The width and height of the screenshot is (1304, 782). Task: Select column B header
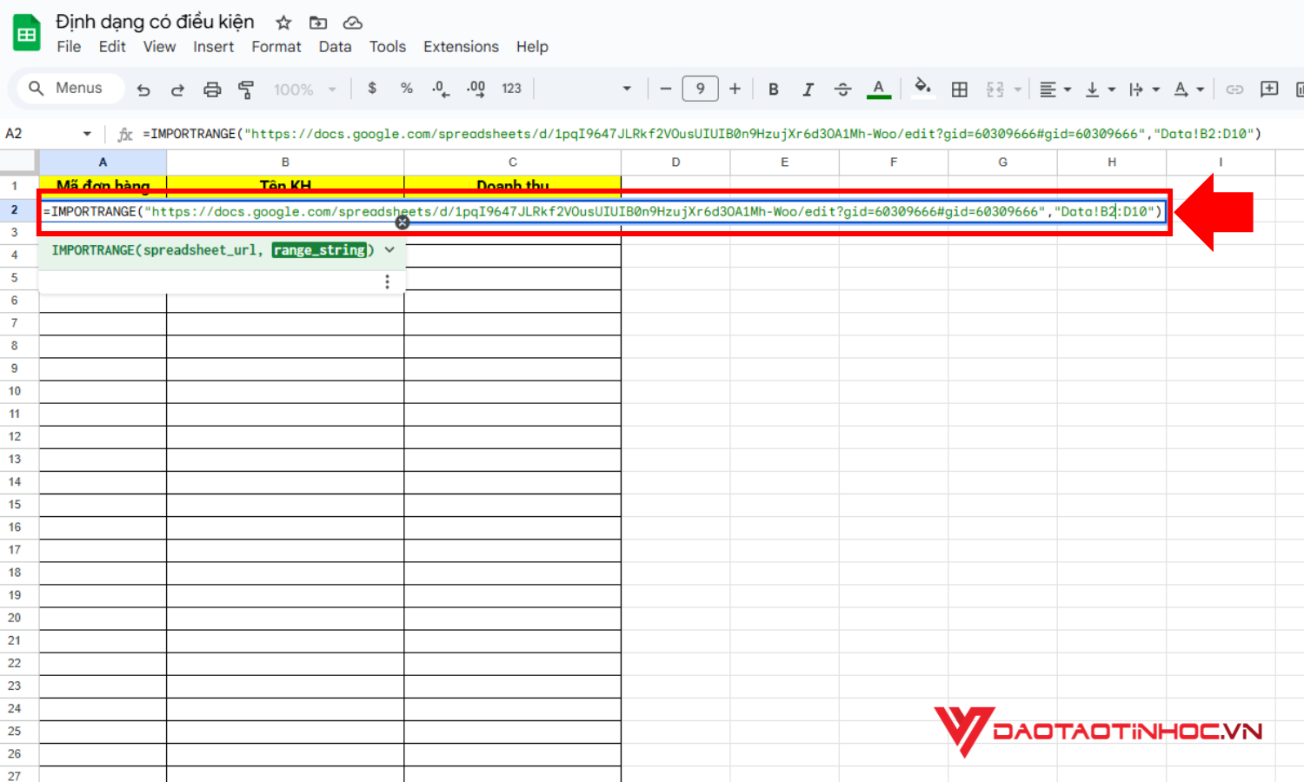(x=285, y=162)
